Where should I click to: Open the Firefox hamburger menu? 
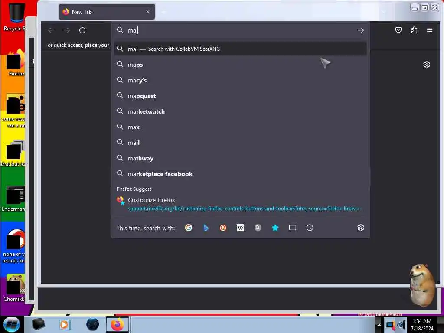click(x=430, y=30)
